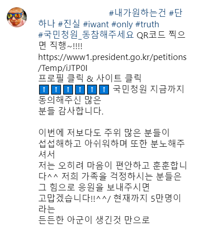Image resolution: width=202 pixels, height=229 pixels.
Task: Open the commenter's sunglasses profile avatar
Action: (x=17, y=17)
